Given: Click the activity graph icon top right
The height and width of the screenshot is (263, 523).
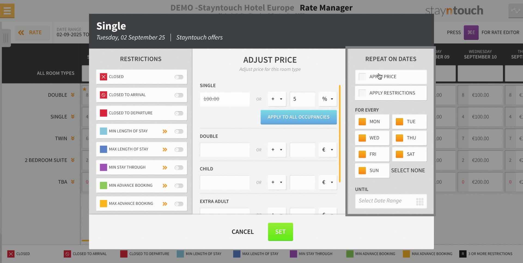Looking at the screenshot, I should click(515, 11).
